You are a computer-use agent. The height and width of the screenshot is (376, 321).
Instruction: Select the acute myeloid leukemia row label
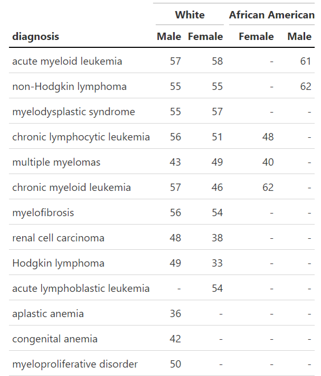click(x=67, y=62)
